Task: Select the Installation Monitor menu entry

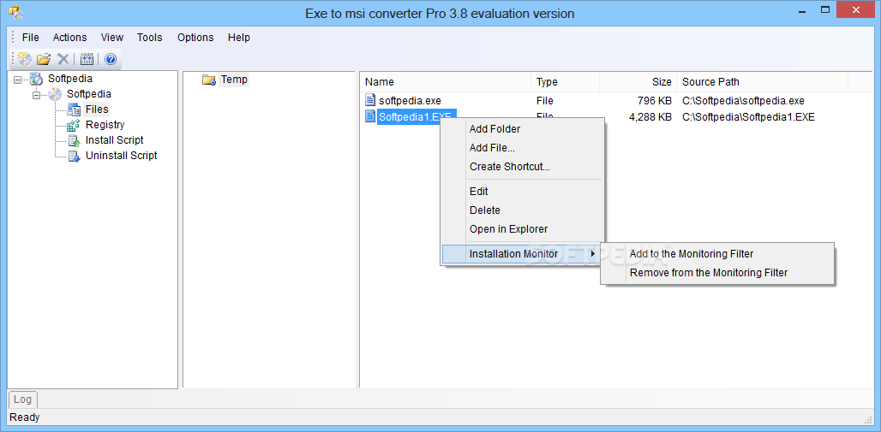Action: (x=522, y=254)
